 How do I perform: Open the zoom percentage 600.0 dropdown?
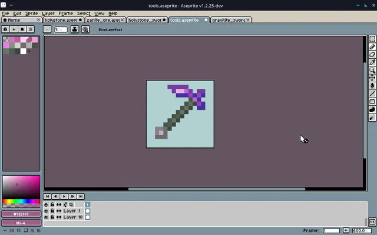[362, 230]
